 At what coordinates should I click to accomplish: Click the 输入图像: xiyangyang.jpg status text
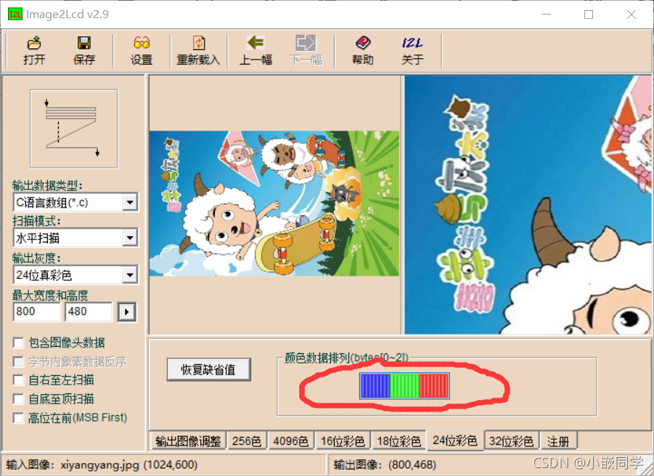(102, 464)
